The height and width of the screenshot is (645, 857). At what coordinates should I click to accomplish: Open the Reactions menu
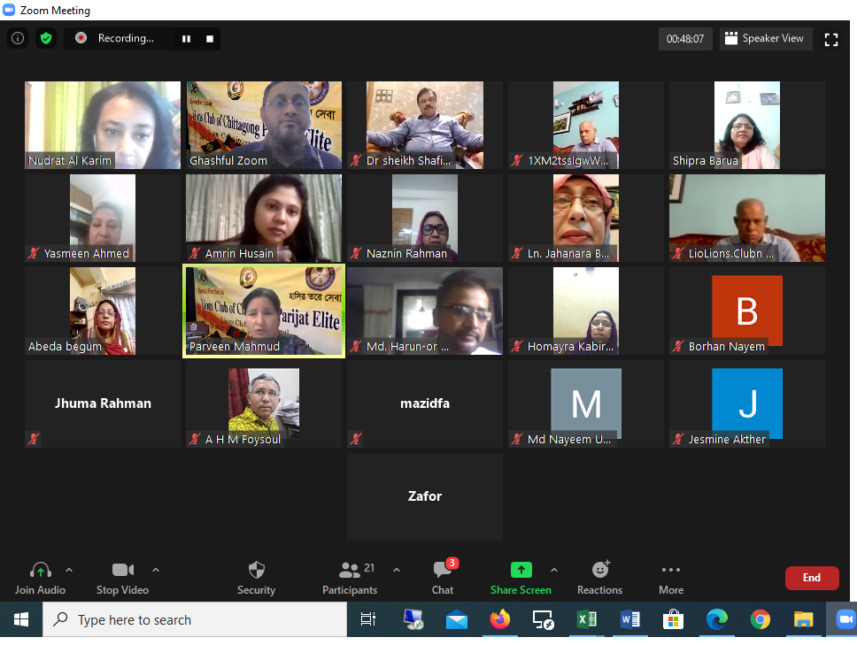(x=599, y=576)
